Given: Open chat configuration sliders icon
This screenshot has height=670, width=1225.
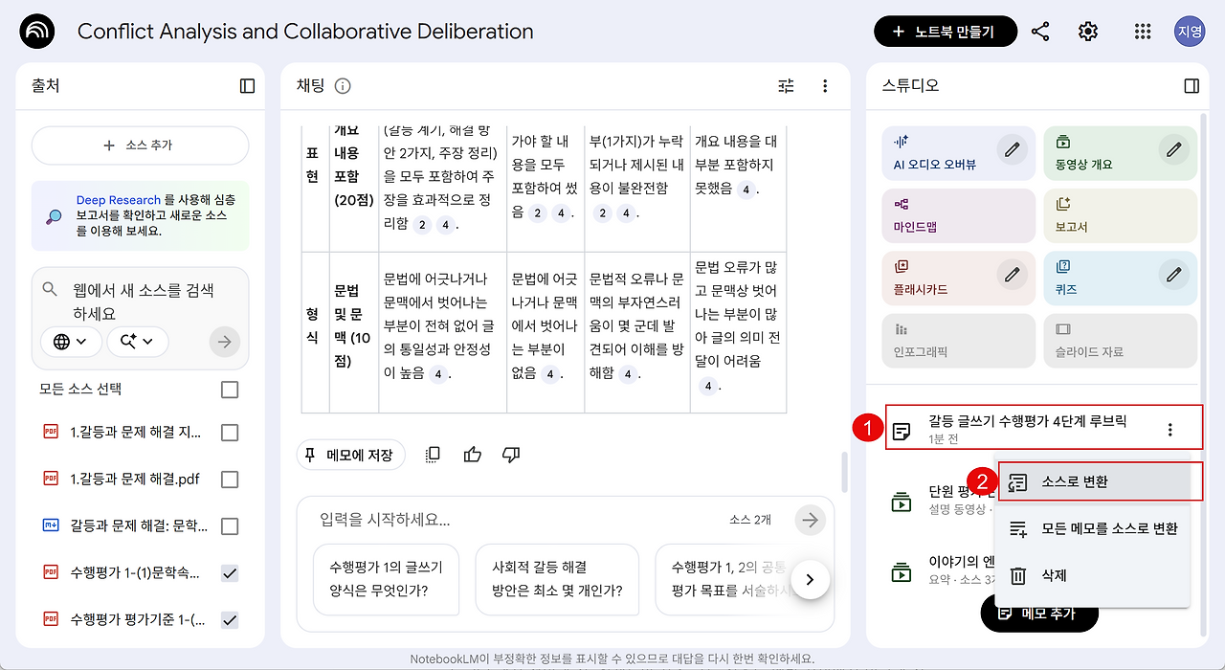Looking at the screenshot, I should click(787, 86).
